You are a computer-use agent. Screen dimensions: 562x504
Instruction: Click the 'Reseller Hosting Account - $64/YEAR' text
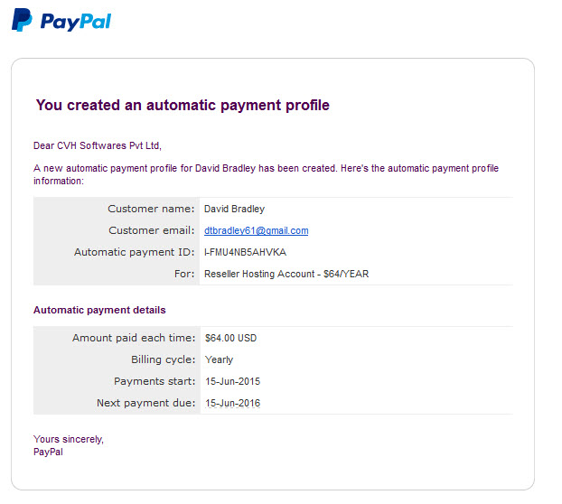click(286, 274)
